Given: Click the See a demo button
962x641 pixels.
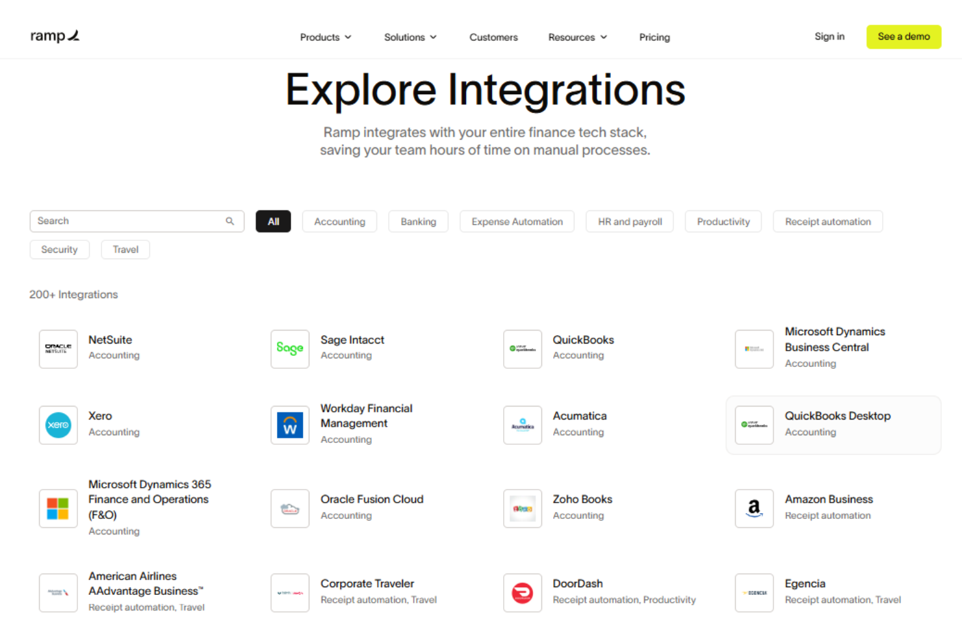Looking at the screenshot, I should coord(903,36).
